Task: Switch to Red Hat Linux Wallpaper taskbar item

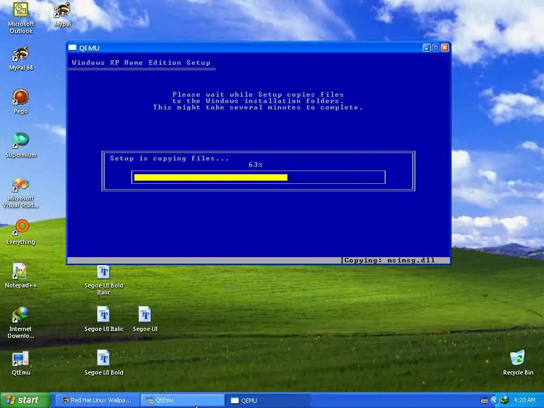Action: [x=98, y=401]
